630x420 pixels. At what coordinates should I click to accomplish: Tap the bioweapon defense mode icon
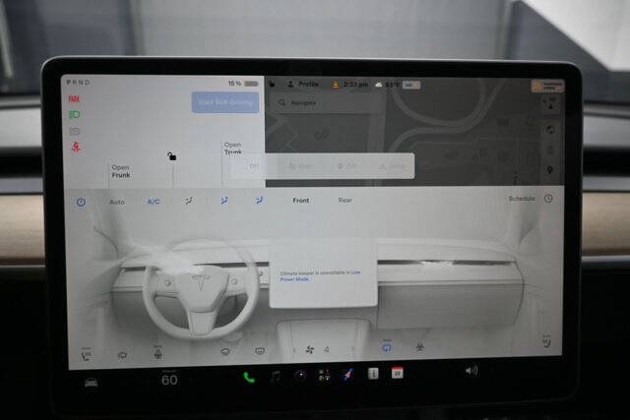pyautogui.click(x=420, y=346)
